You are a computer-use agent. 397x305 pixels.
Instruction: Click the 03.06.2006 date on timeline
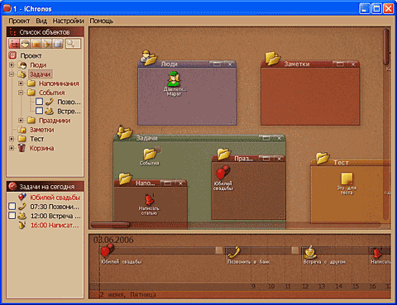113,240
